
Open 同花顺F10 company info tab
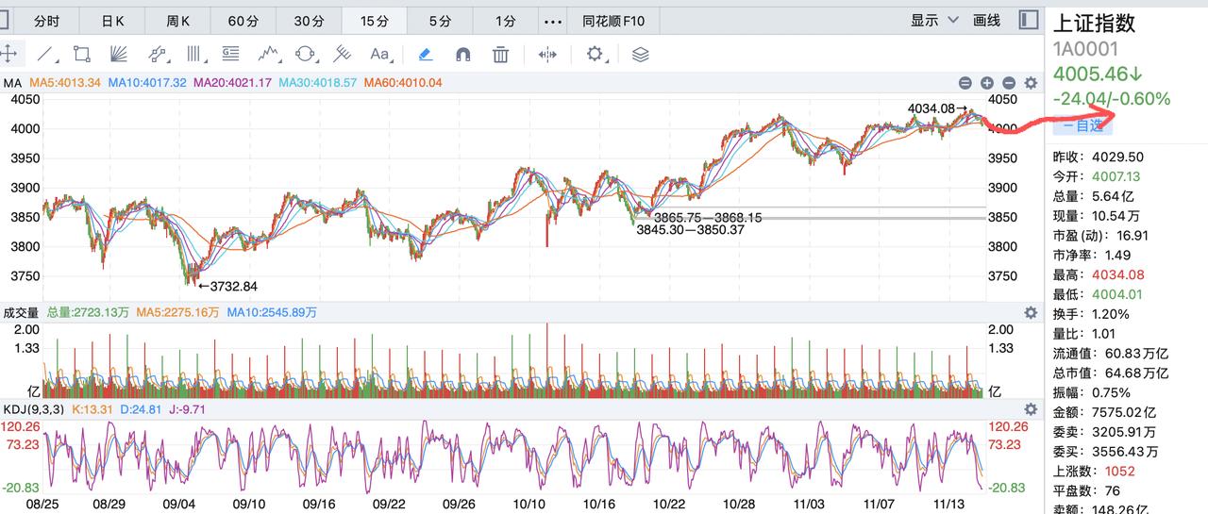click(x=615, y=21)
